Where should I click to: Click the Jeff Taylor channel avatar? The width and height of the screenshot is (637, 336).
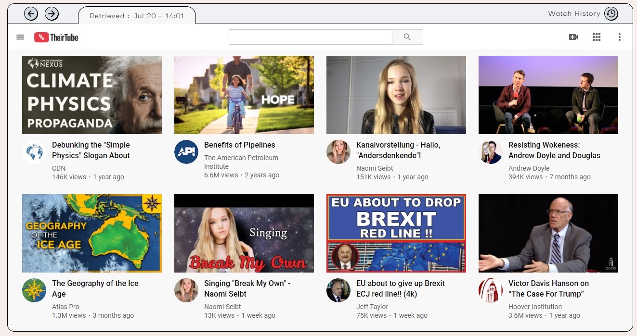(338, 290)
